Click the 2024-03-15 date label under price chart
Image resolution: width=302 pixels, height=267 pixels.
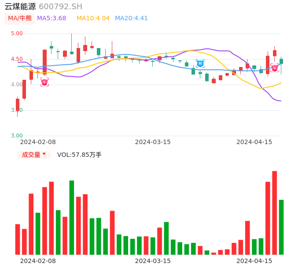pyautogui.click(x=153, y=142)
